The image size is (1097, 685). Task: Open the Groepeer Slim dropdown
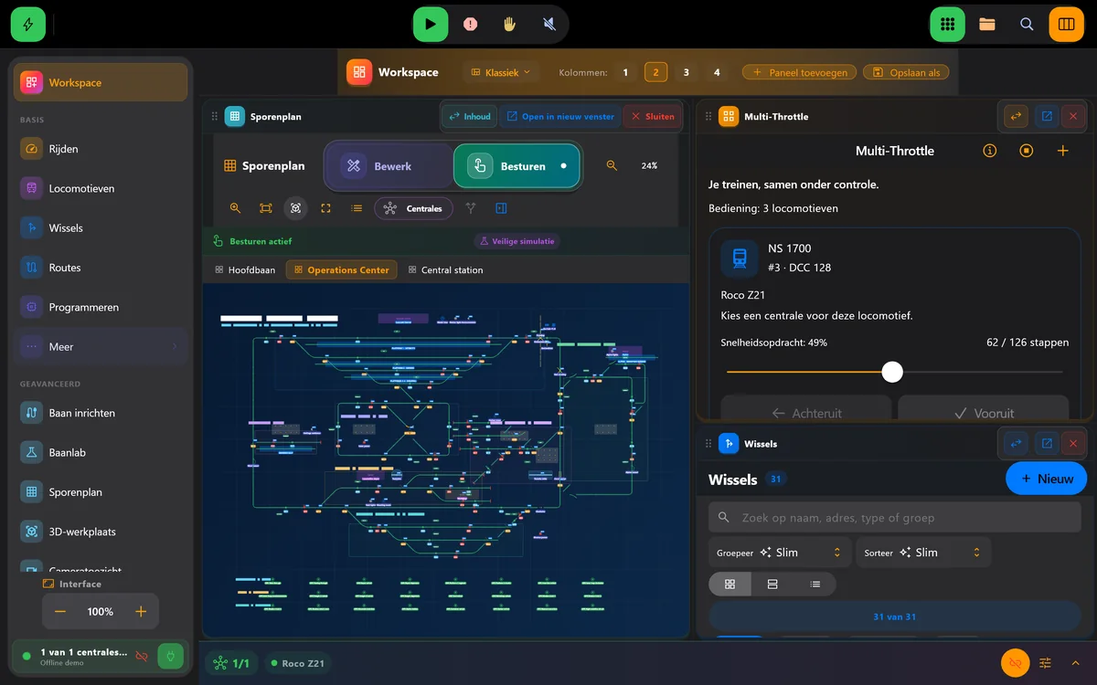pos(780,553)
